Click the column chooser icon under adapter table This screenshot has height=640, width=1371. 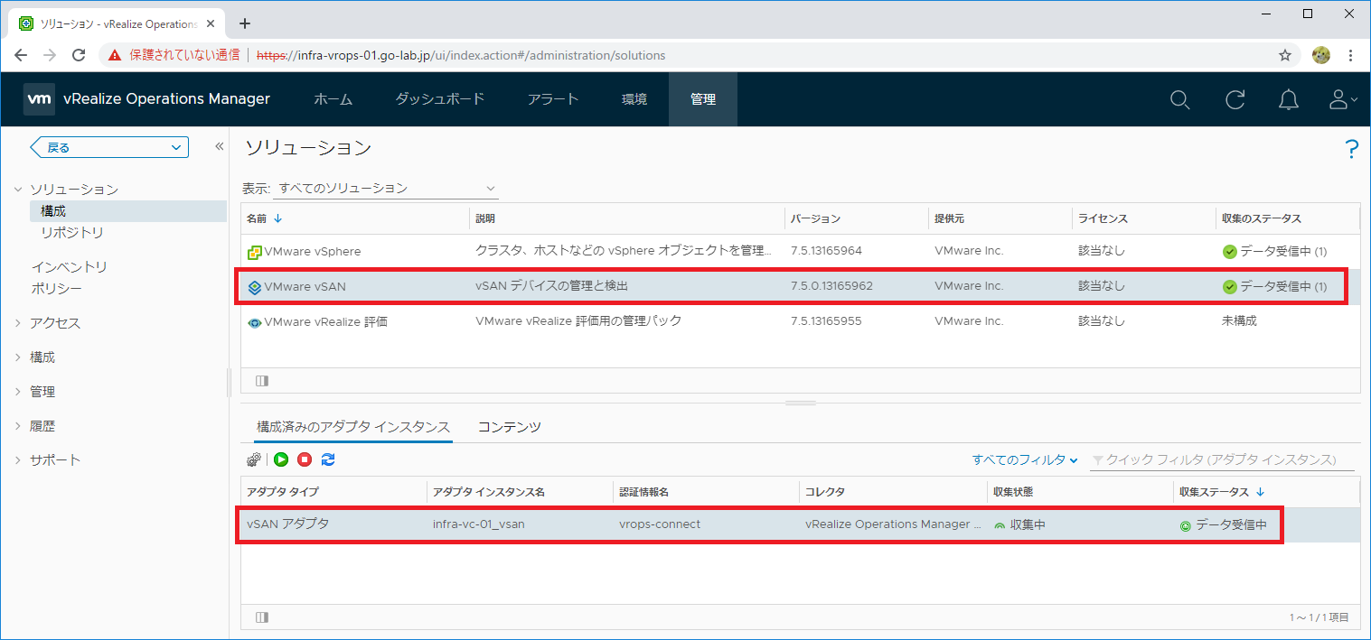pos(262,617)
